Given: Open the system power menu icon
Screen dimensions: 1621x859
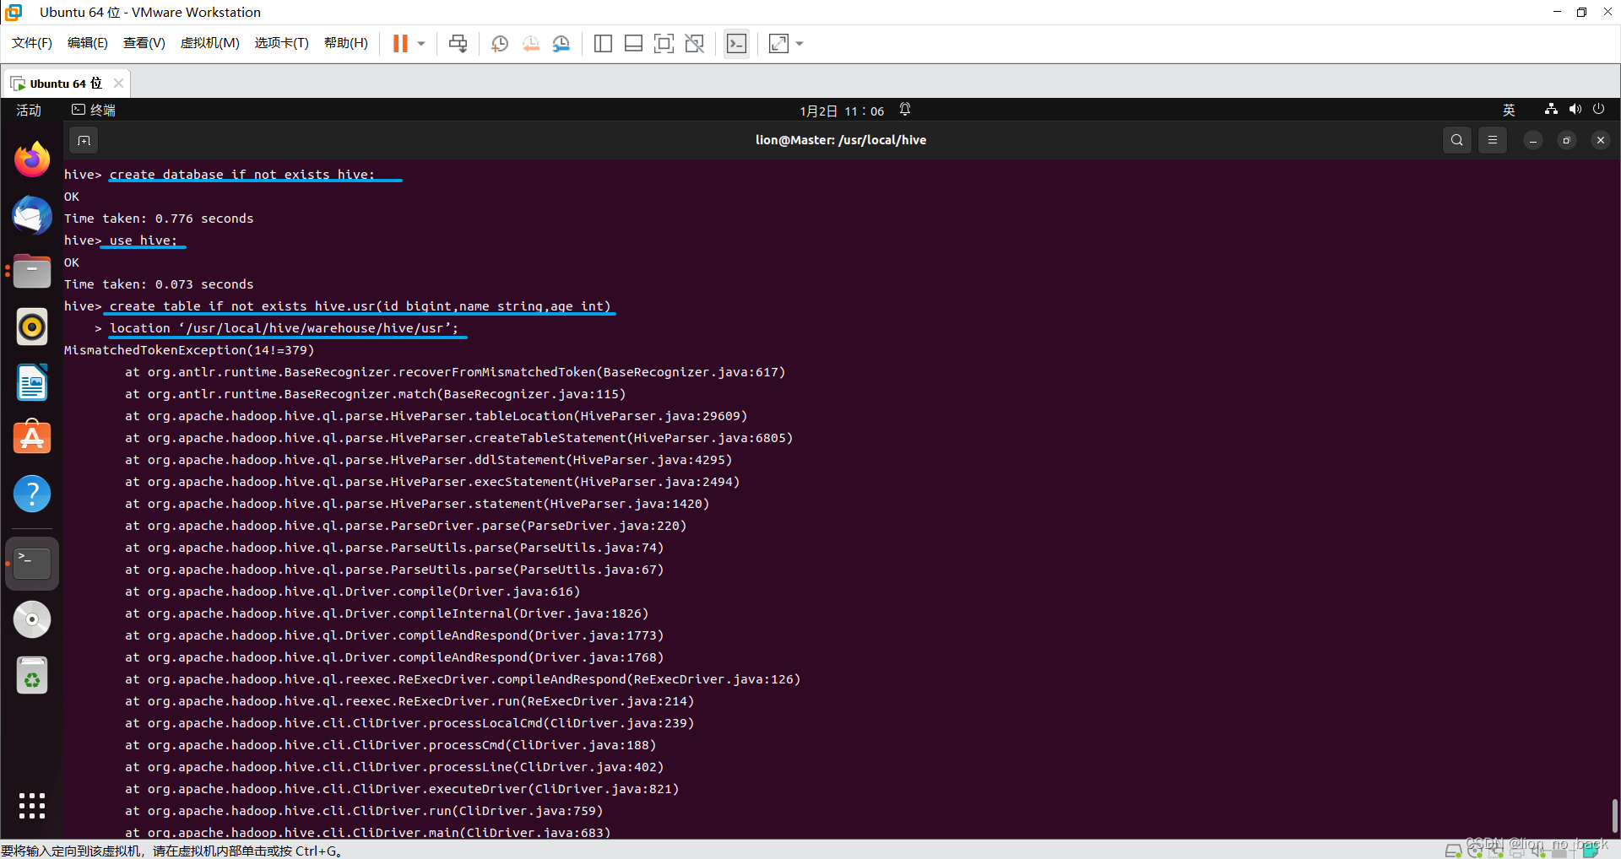Looking at the screenshot, I should pos(1598,110).
